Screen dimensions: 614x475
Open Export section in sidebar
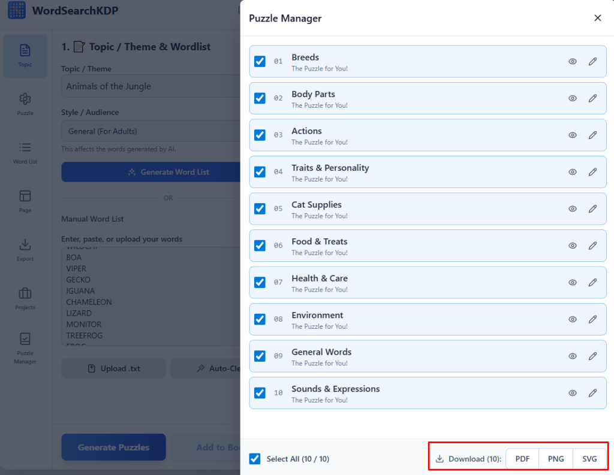[25, 249]
